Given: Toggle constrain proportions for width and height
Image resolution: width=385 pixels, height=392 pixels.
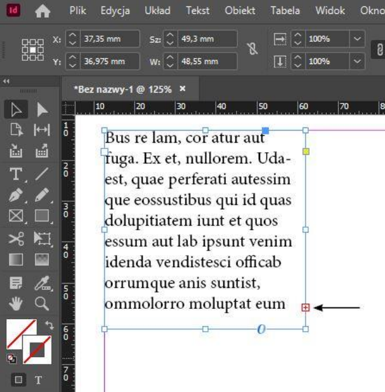Looking at the screenshot, I should tap(252, 48).
